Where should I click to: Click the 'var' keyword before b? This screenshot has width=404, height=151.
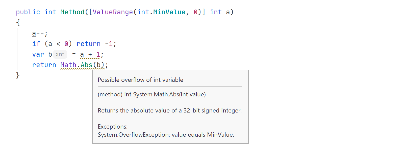click(38, 55)
